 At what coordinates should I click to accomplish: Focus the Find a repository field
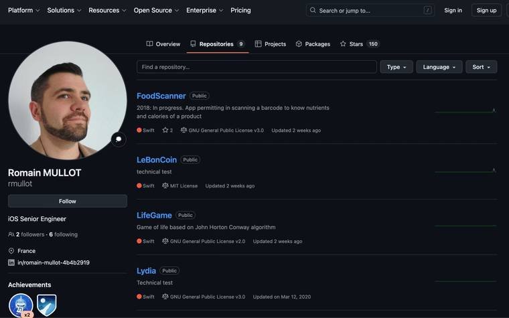coord(257,67)
